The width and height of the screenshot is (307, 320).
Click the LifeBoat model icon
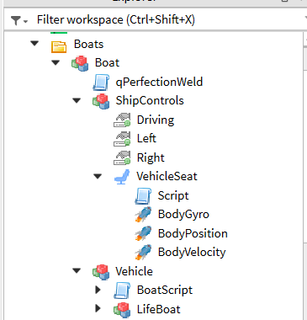tap(122, 310)
